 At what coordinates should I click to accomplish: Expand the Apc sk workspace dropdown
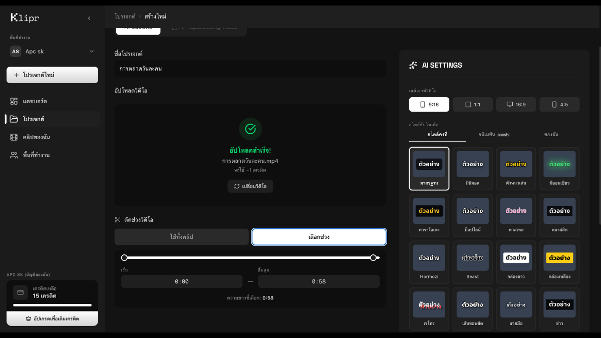[91, 51]
